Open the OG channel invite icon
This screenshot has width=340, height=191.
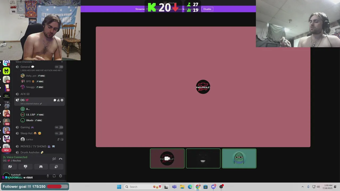point(58,100)
